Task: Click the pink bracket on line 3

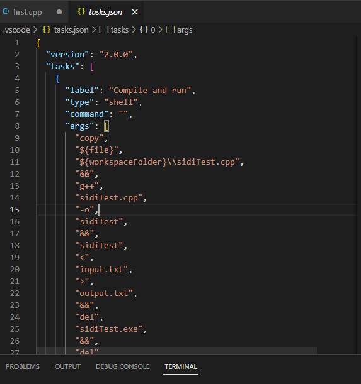Action: [x=92, y=67]
